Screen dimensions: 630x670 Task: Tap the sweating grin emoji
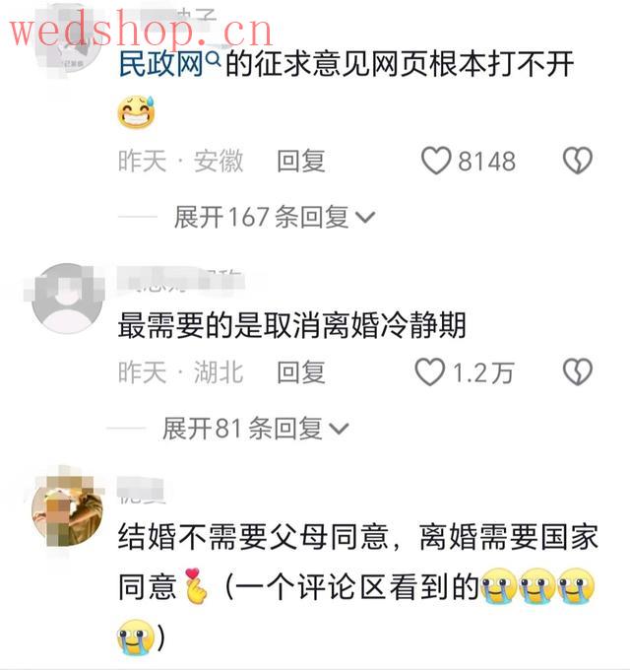[x=136, y=112]
